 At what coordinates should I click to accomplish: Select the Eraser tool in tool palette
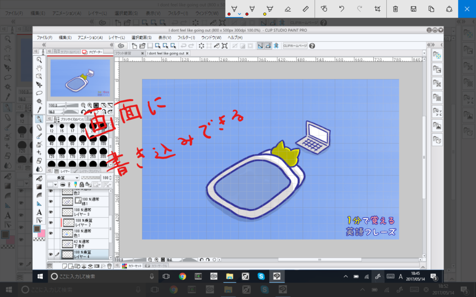tap(39, 128)
